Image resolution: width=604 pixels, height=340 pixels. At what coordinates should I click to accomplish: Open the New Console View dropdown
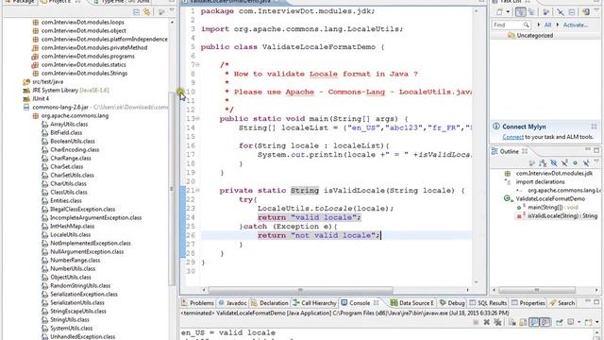coord(596,322)
